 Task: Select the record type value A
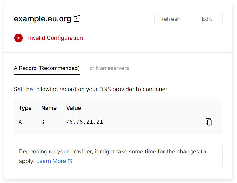[20, 122]
